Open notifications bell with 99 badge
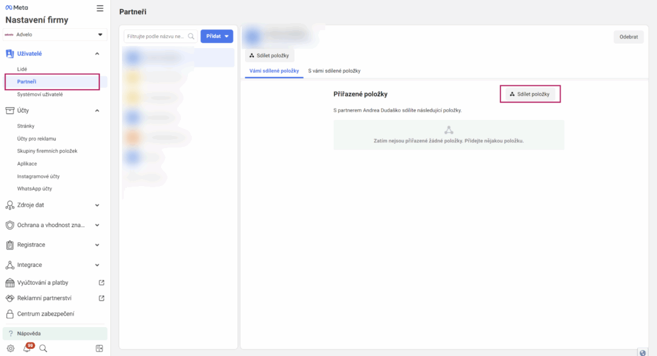 pyautogui.click(x=28, y=348)
